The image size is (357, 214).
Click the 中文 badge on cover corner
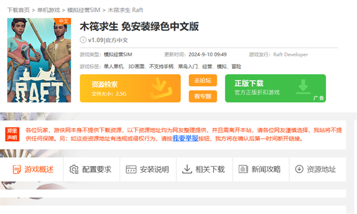pyautogui.click(x=63, y=21)
